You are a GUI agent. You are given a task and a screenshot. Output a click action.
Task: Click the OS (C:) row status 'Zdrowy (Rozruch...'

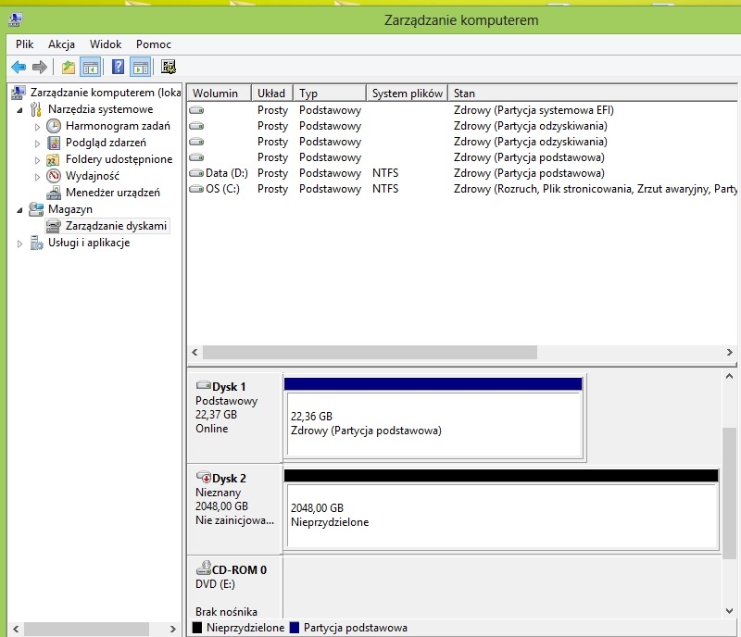595,189
